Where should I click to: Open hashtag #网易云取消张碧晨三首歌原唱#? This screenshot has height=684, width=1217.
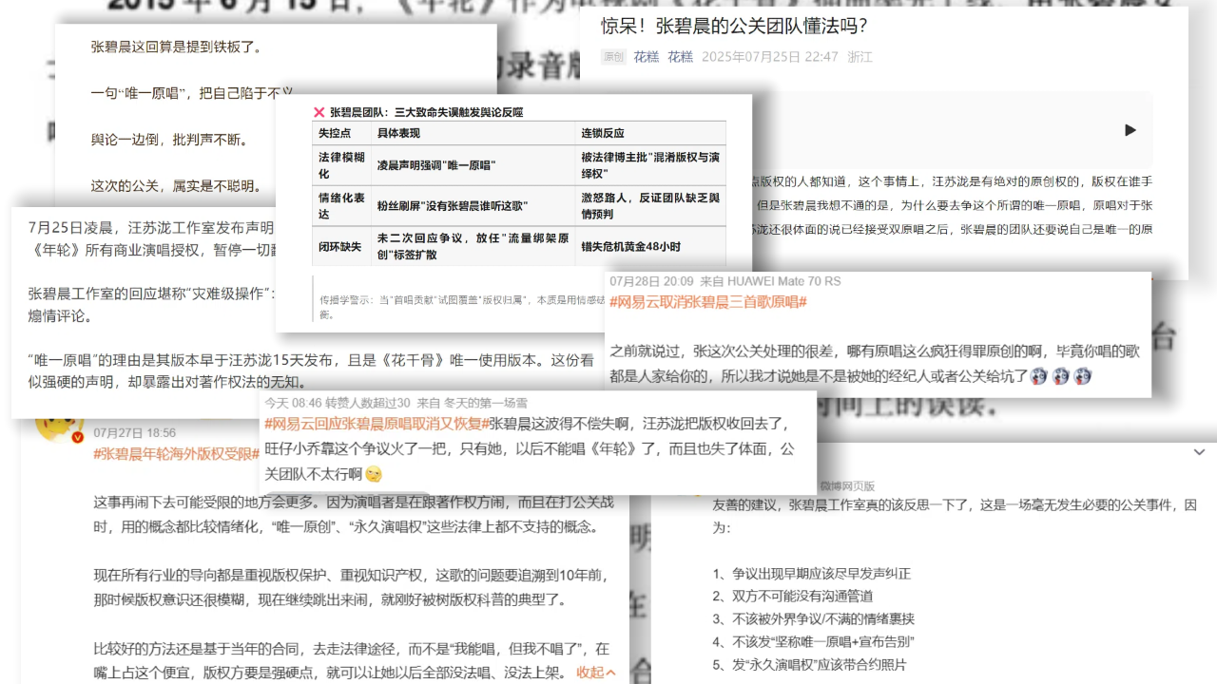(708, 301)
